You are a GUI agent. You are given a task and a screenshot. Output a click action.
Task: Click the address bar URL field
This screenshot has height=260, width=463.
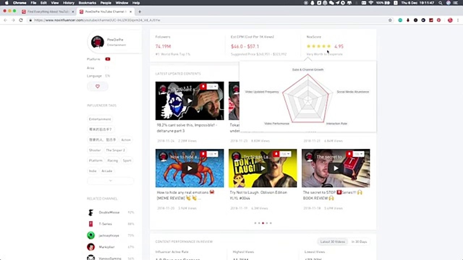pos(210,20)
